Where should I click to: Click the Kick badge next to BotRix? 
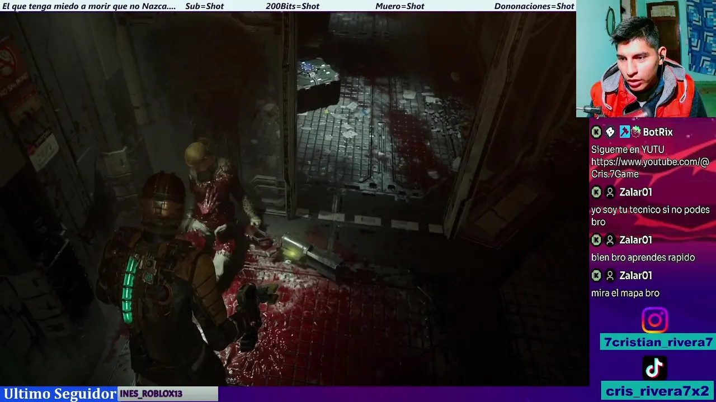click(596, 132)
